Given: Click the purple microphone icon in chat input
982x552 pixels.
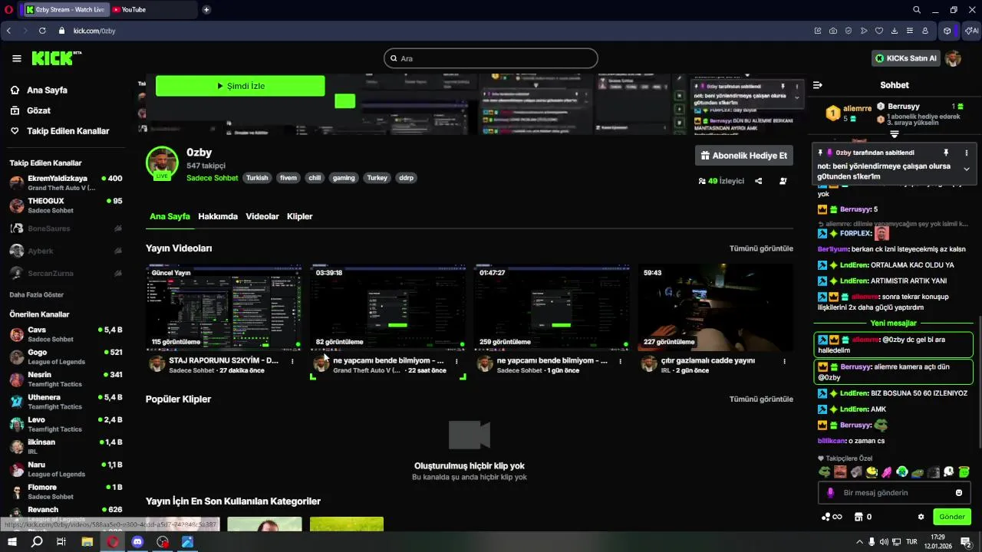Looking at the screenshot, I should 830,493.
